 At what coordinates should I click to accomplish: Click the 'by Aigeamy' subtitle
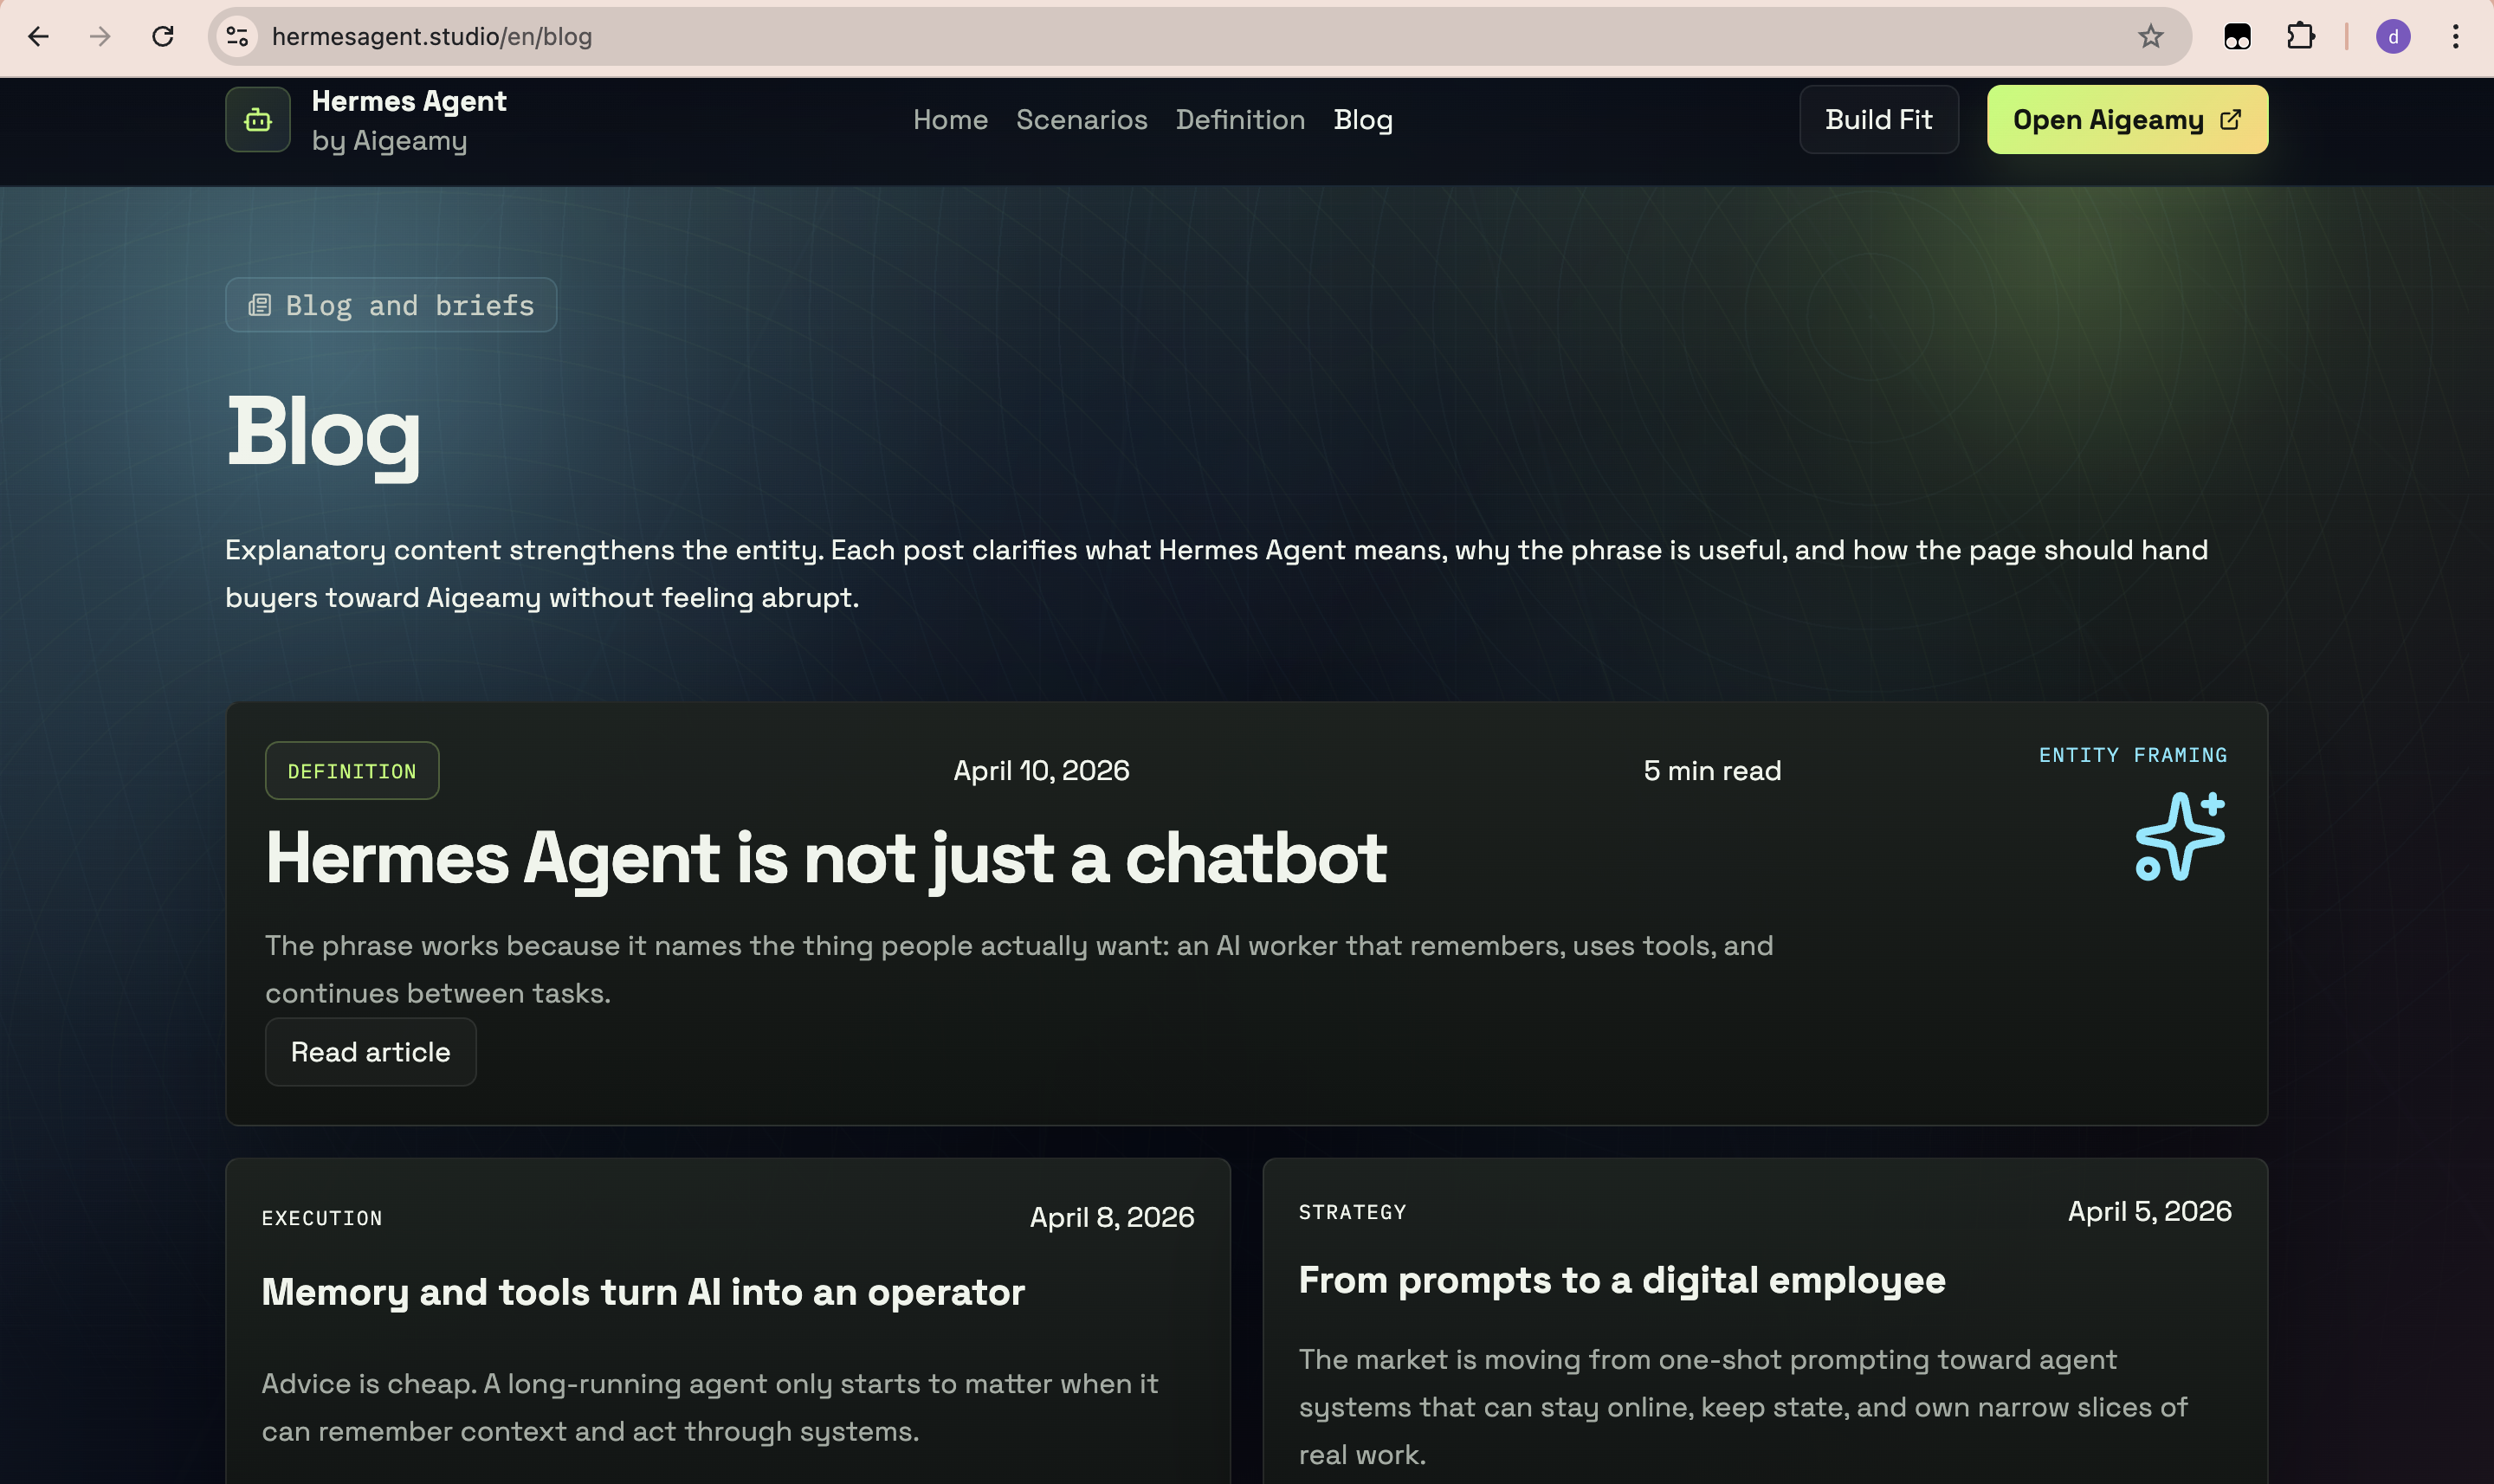coord(389,141)
